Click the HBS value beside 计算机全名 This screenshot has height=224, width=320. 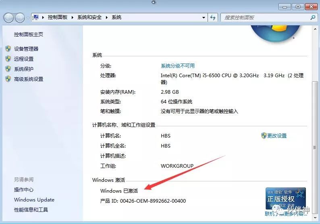point(166,146)
